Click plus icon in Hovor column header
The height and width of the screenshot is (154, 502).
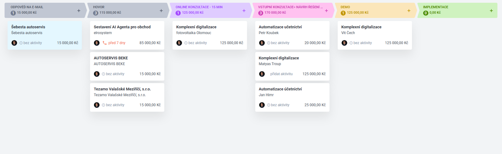pyautogui.click(x=161, y=11)
